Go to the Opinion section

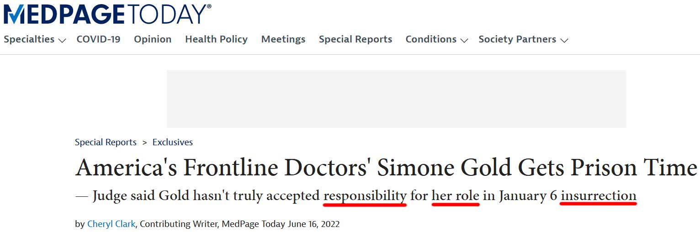point(153,39)
